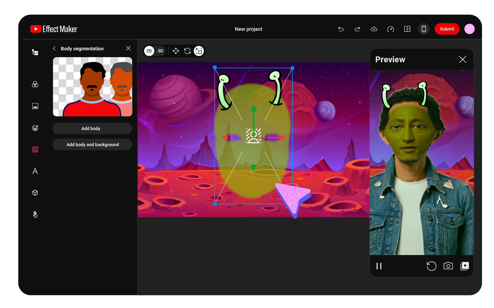Toggle the phone preview icon
This screenshot has height=308, width=494.
(x=424, y=29)
